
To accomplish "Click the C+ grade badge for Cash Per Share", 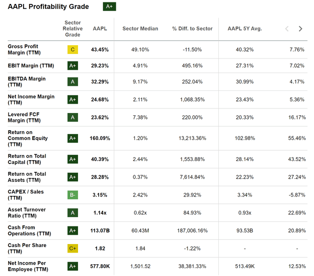I will click(73, 248).
